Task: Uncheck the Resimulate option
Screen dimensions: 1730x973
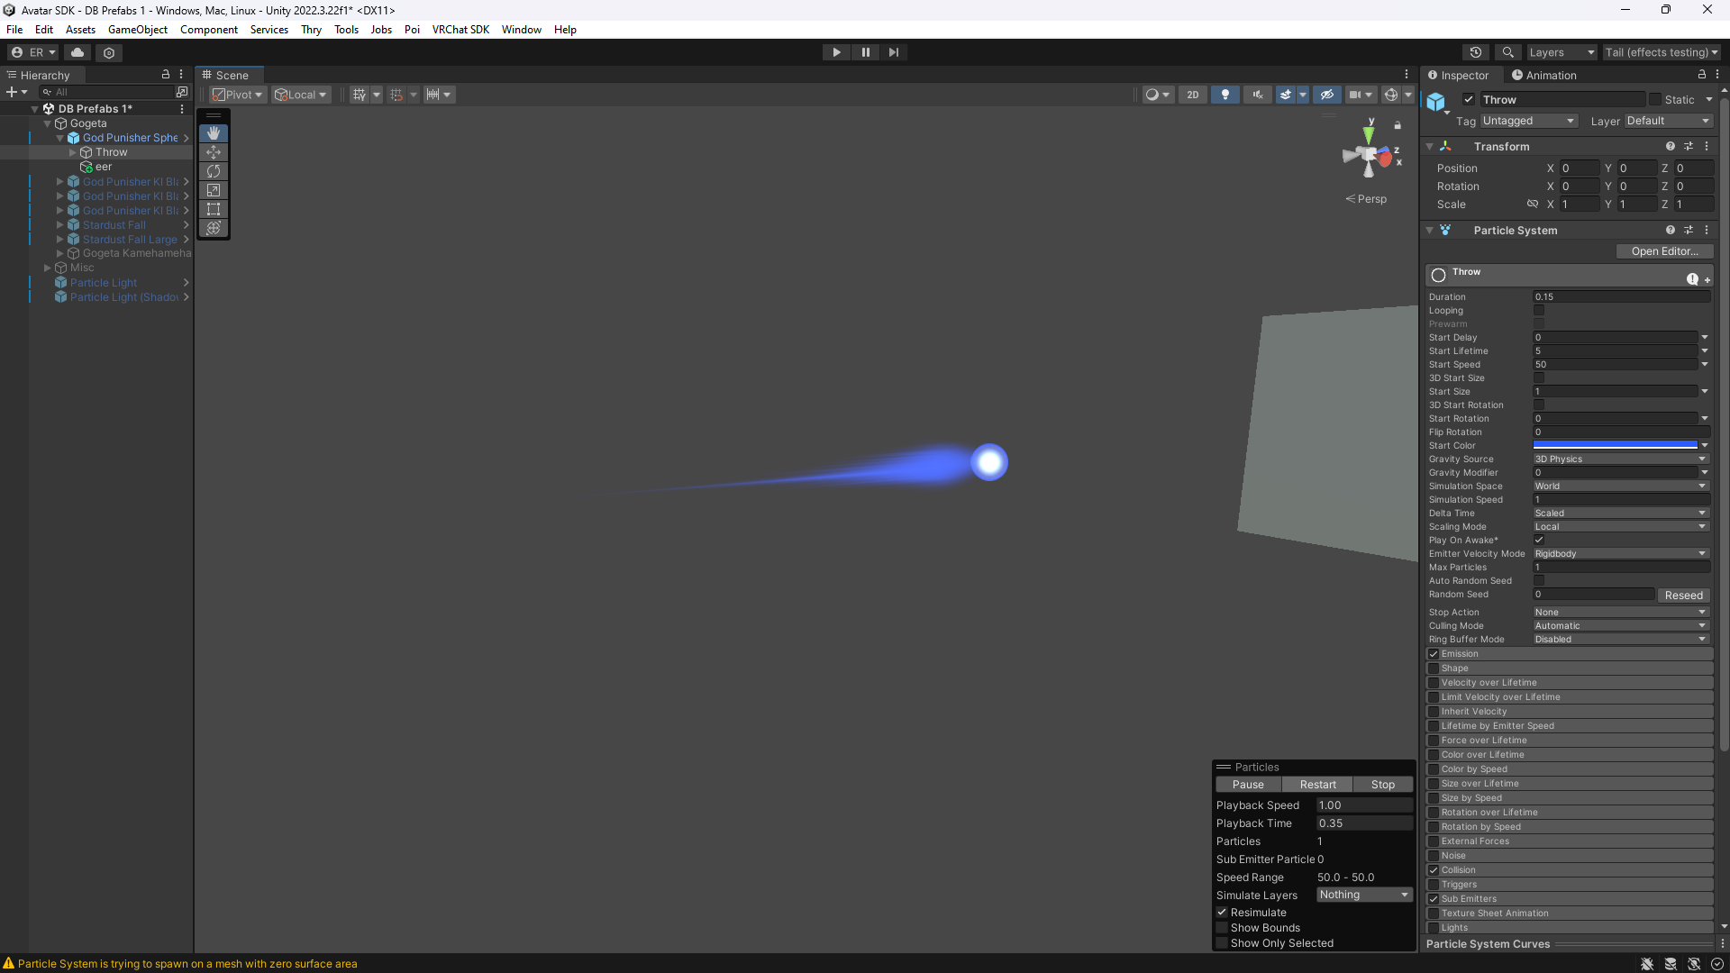Action: pos(1223,913)
